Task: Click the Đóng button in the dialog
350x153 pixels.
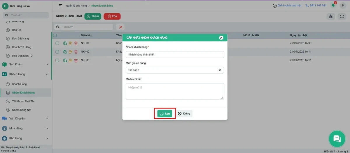Action: click(184, 113)
